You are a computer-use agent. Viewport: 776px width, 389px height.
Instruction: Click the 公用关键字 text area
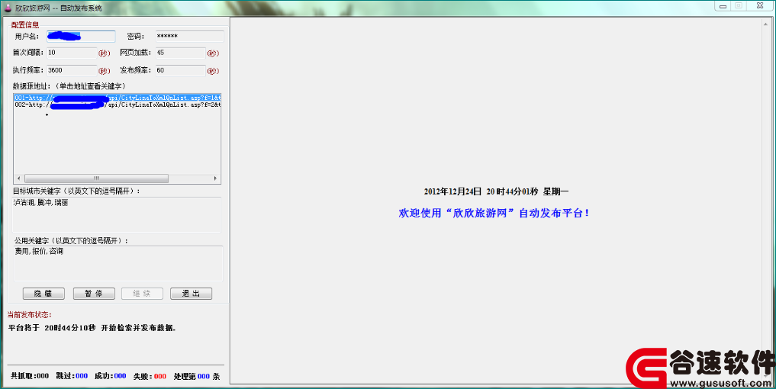click(118, 263)
